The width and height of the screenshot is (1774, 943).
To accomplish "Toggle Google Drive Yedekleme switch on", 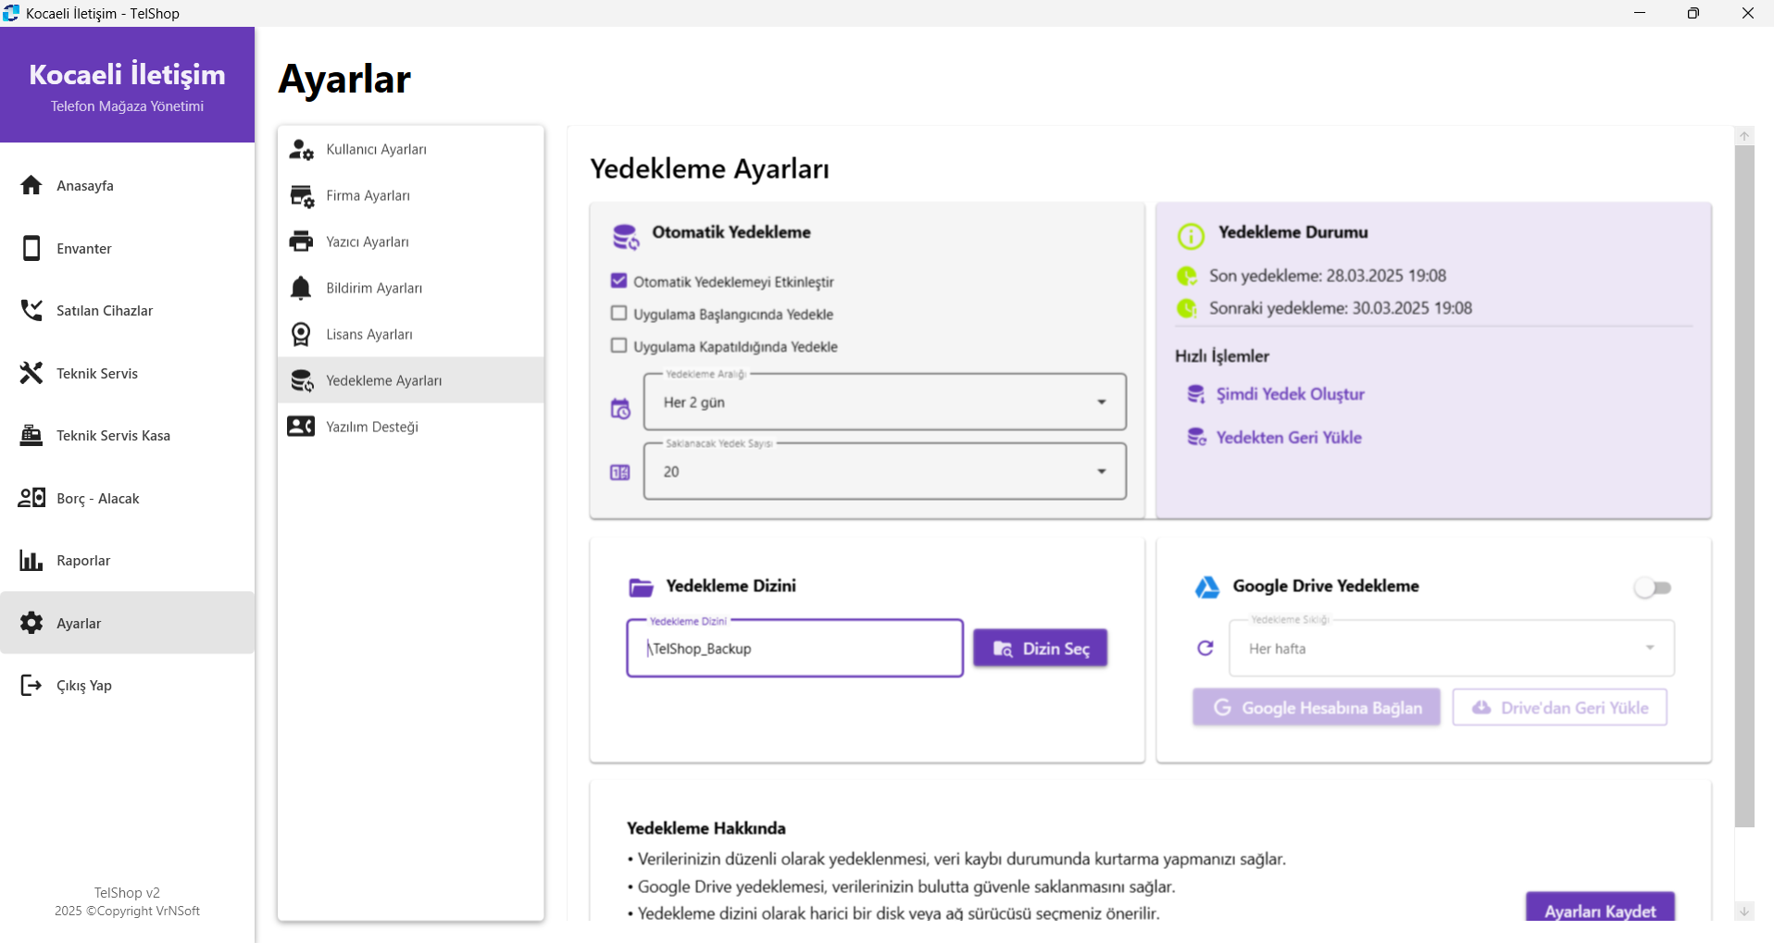I will (x=1653, y=587).
